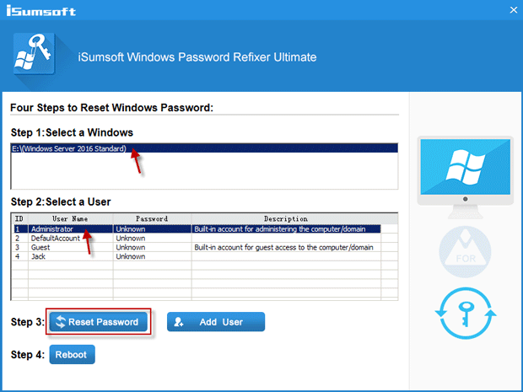Click the User Name column header
Screen dimensions: 523x392
click(70, 218)
